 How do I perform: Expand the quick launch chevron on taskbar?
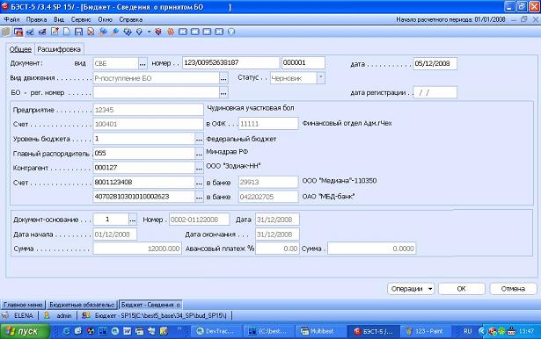(x=179, y=329)
